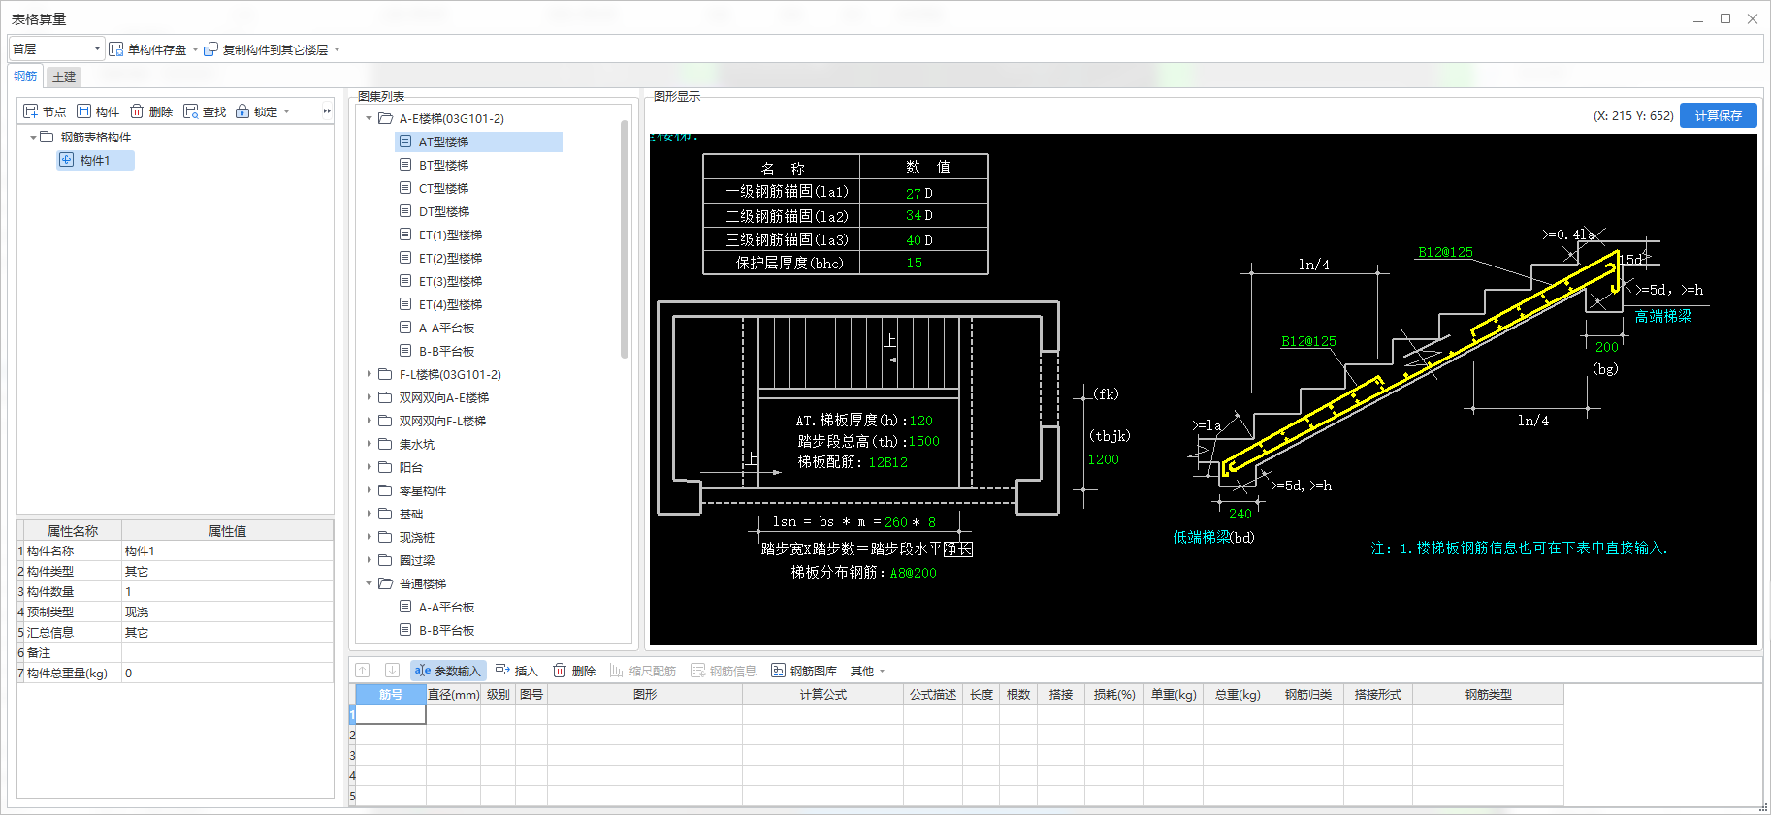Switch to the 钢筋 tab
Viewport: 1771px width, 815px height.
tap(25, 77)
